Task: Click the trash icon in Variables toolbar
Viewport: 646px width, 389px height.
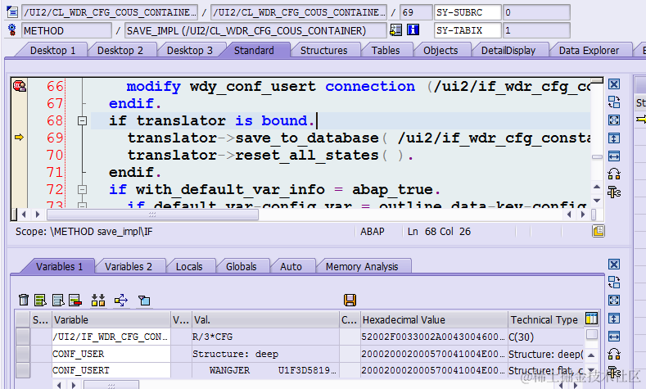Action: tap(24, 300)
